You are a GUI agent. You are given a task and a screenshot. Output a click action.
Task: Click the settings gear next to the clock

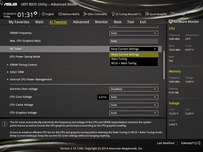(x=35, y=13)
